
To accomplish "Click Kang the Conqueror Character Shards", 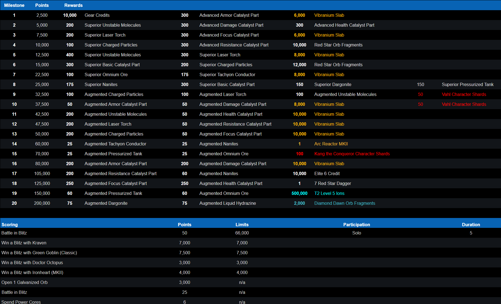I will (x=352, y=154).
